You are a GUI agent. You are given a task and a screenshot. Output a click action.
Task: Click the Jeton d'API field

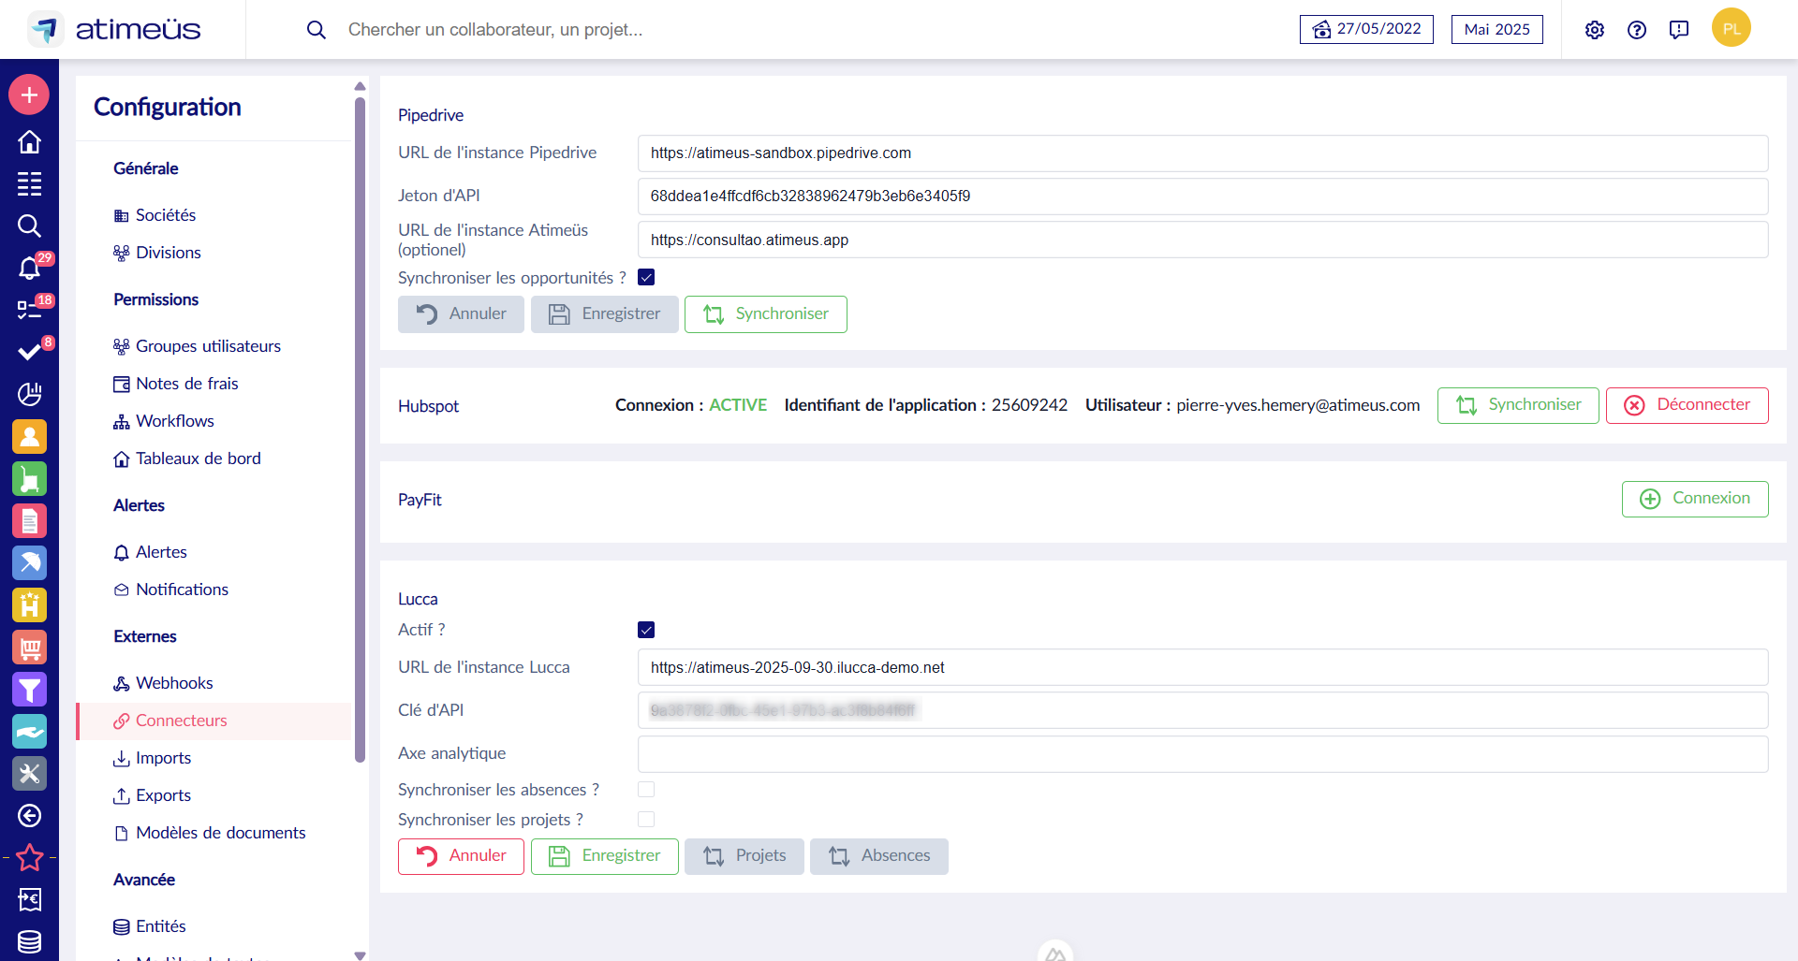pyautogui.click(x=1203, y=197)
